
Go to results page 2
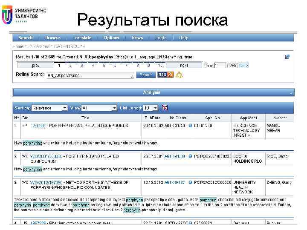[x=70, y=65]
